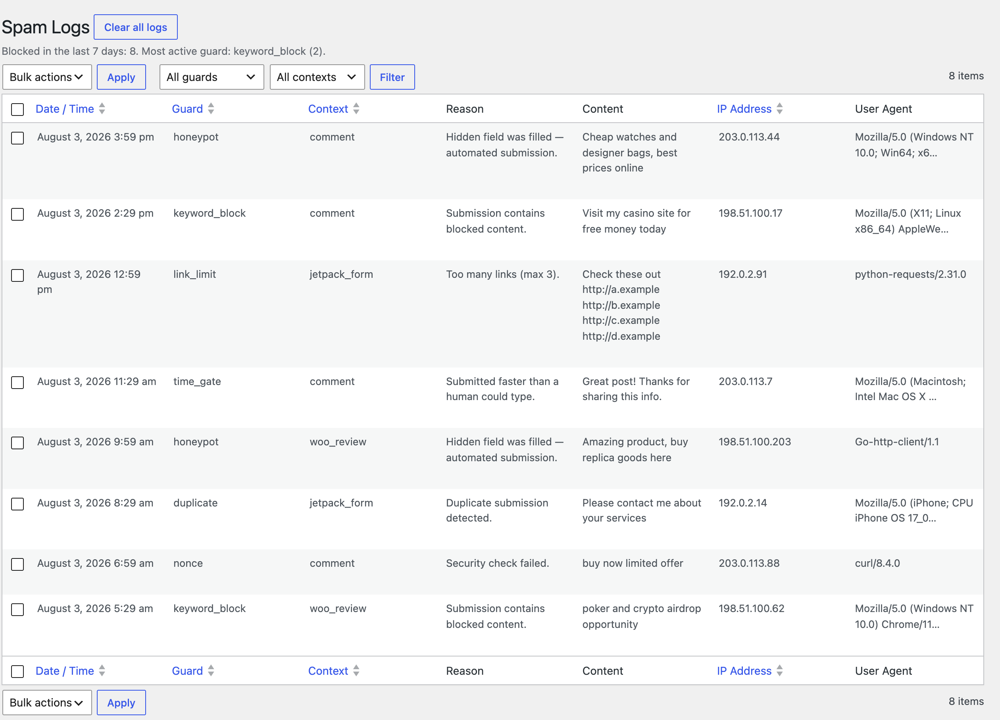1000x720 pixels.
Task: Click the Spam Logs page heading
Action: (46, 27)
